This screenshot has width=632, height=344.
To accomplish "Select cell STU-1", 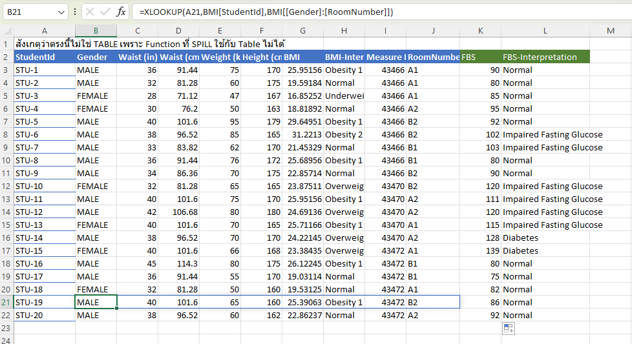I will pos(45,70).
